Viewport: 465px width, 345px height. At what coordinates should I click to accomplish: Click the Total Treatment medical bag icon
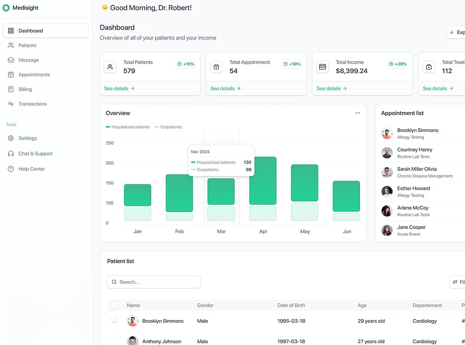click(x=429, y=67)
